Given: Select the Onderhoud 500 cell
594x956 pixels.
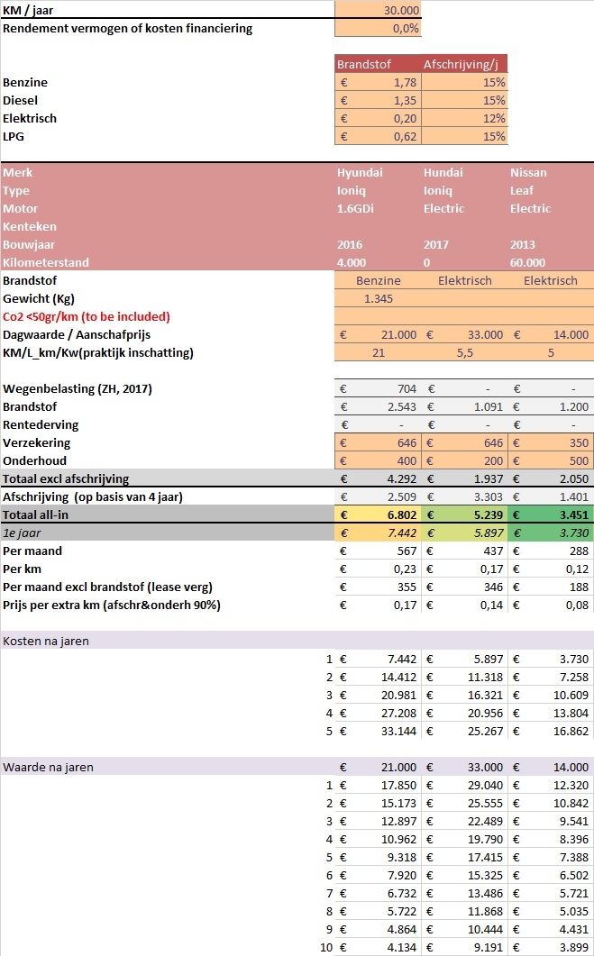Looking at the screenshot, I should click(x=551, y=461).
